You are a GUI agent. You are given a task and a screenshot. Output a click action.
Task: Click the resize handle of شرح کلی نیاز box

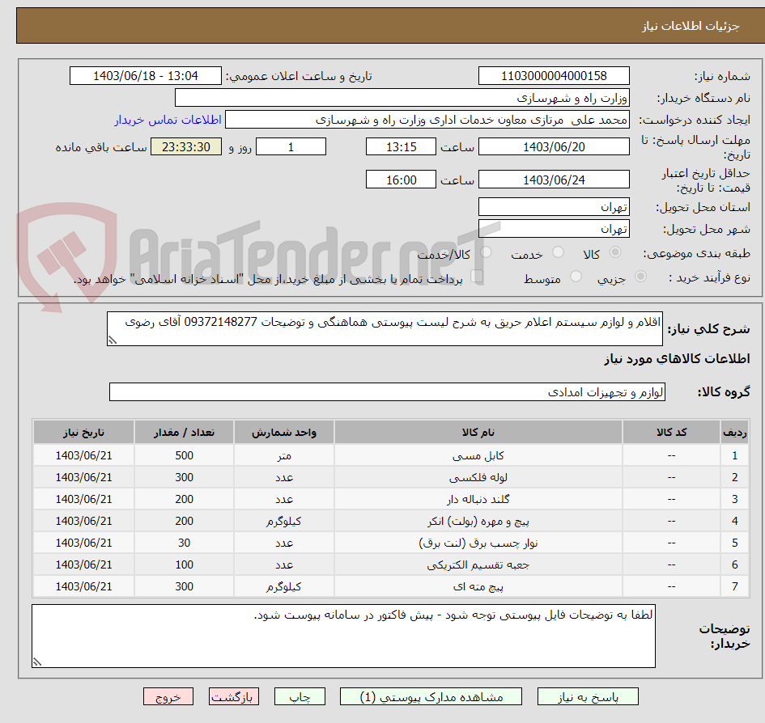point(113,340)
